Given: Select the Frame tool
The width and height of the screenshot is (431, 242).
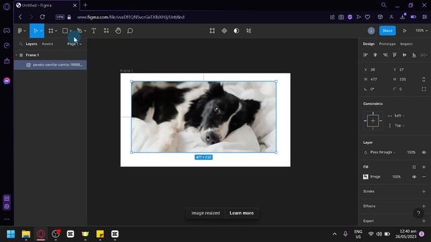Looking at the screenshot, I should tap(51, 31).
